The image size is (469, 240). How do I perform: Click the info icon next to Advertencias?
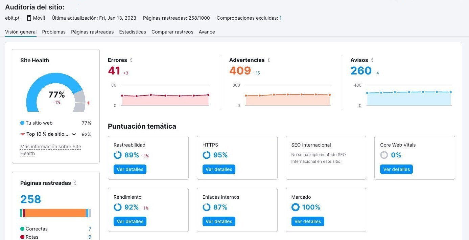click(x=269, y=60)
